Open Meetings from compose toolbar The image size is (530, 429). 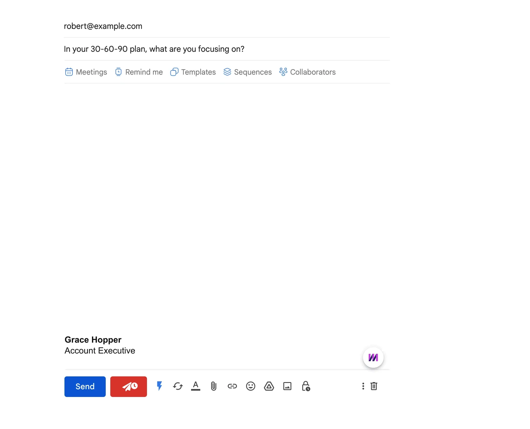click(x=86, y=72)
